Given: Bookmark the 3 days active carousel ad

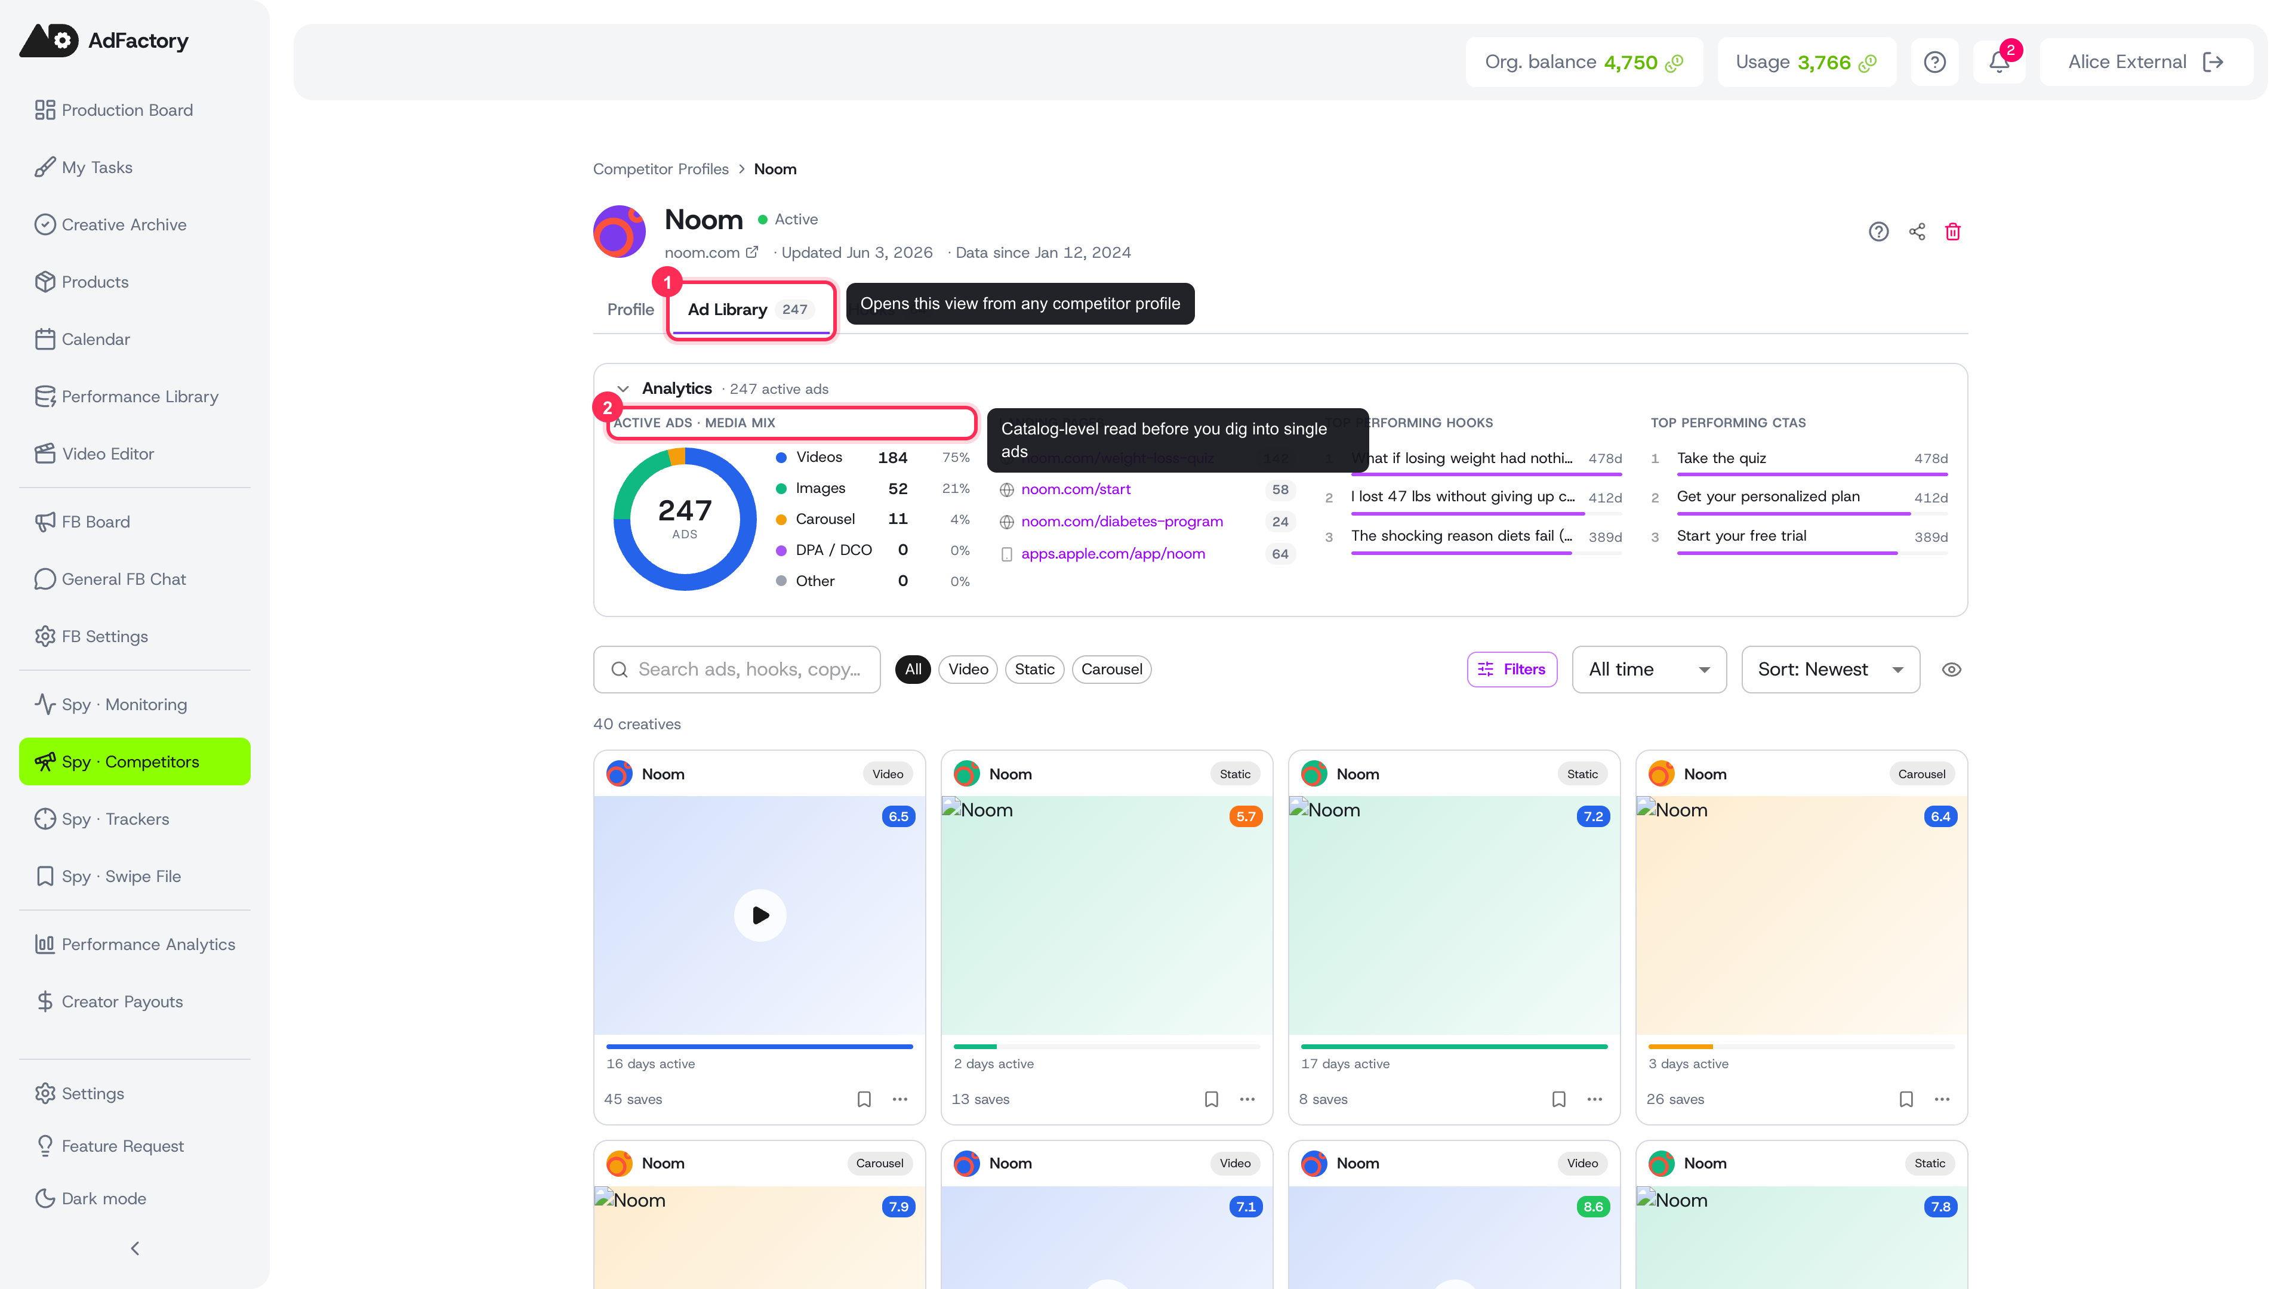Looking at the screenshot, I should coord(1906,1099).
